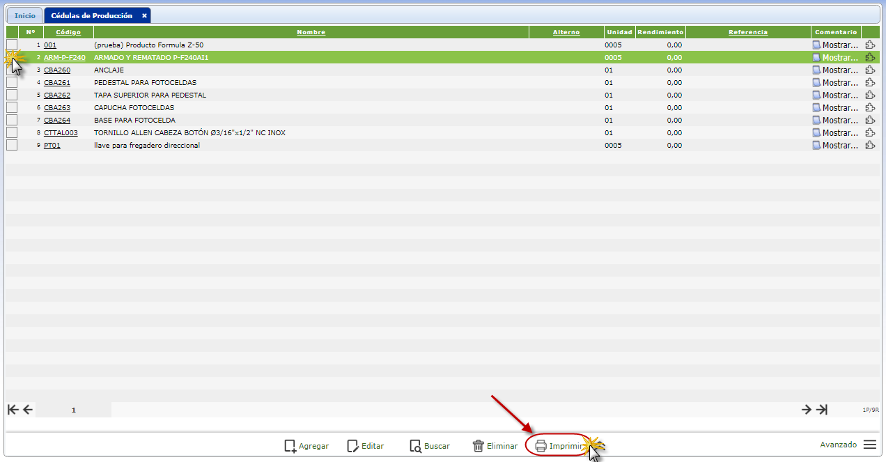Click the puzzle icon in the 001 row
Screen dimensions: 886x462
[870, 45]
